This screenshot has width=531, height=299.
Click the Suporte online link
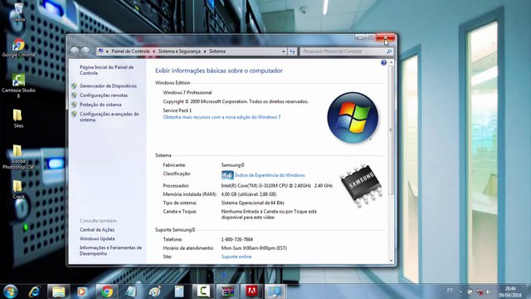[236, 257]
